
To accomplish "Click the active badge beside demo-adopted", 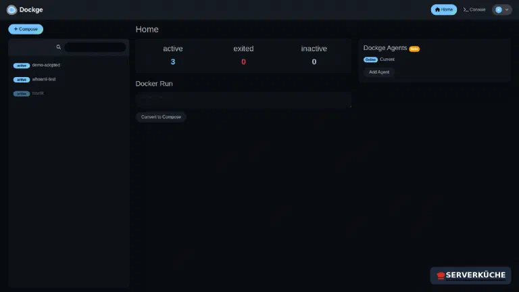I will pyautogui.click(x=22, y=66).
